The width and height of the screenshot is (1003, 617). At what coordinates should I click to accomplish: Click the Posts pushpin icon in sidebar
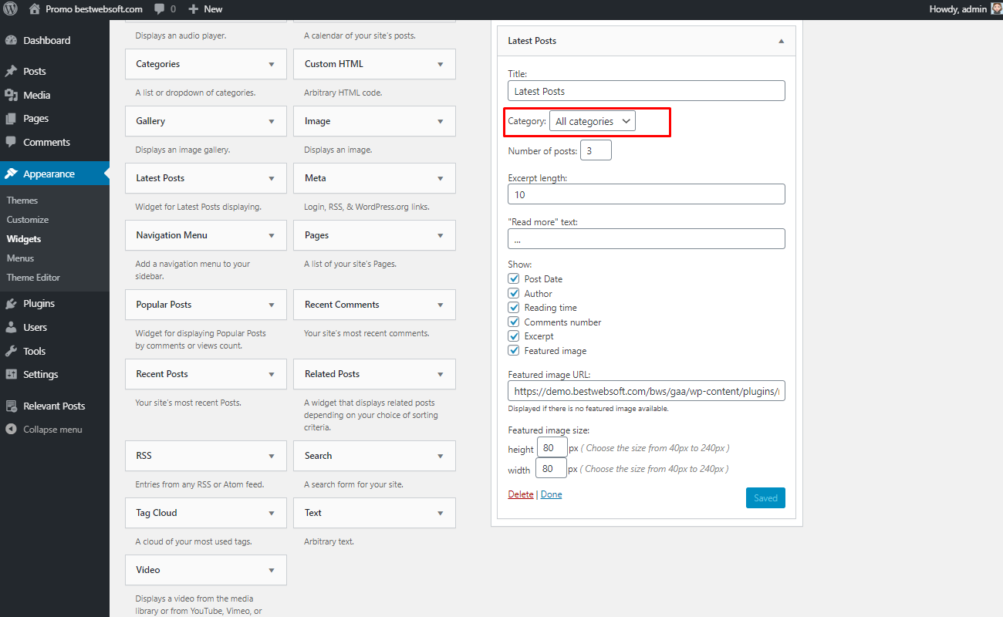(x=11, y=71)
